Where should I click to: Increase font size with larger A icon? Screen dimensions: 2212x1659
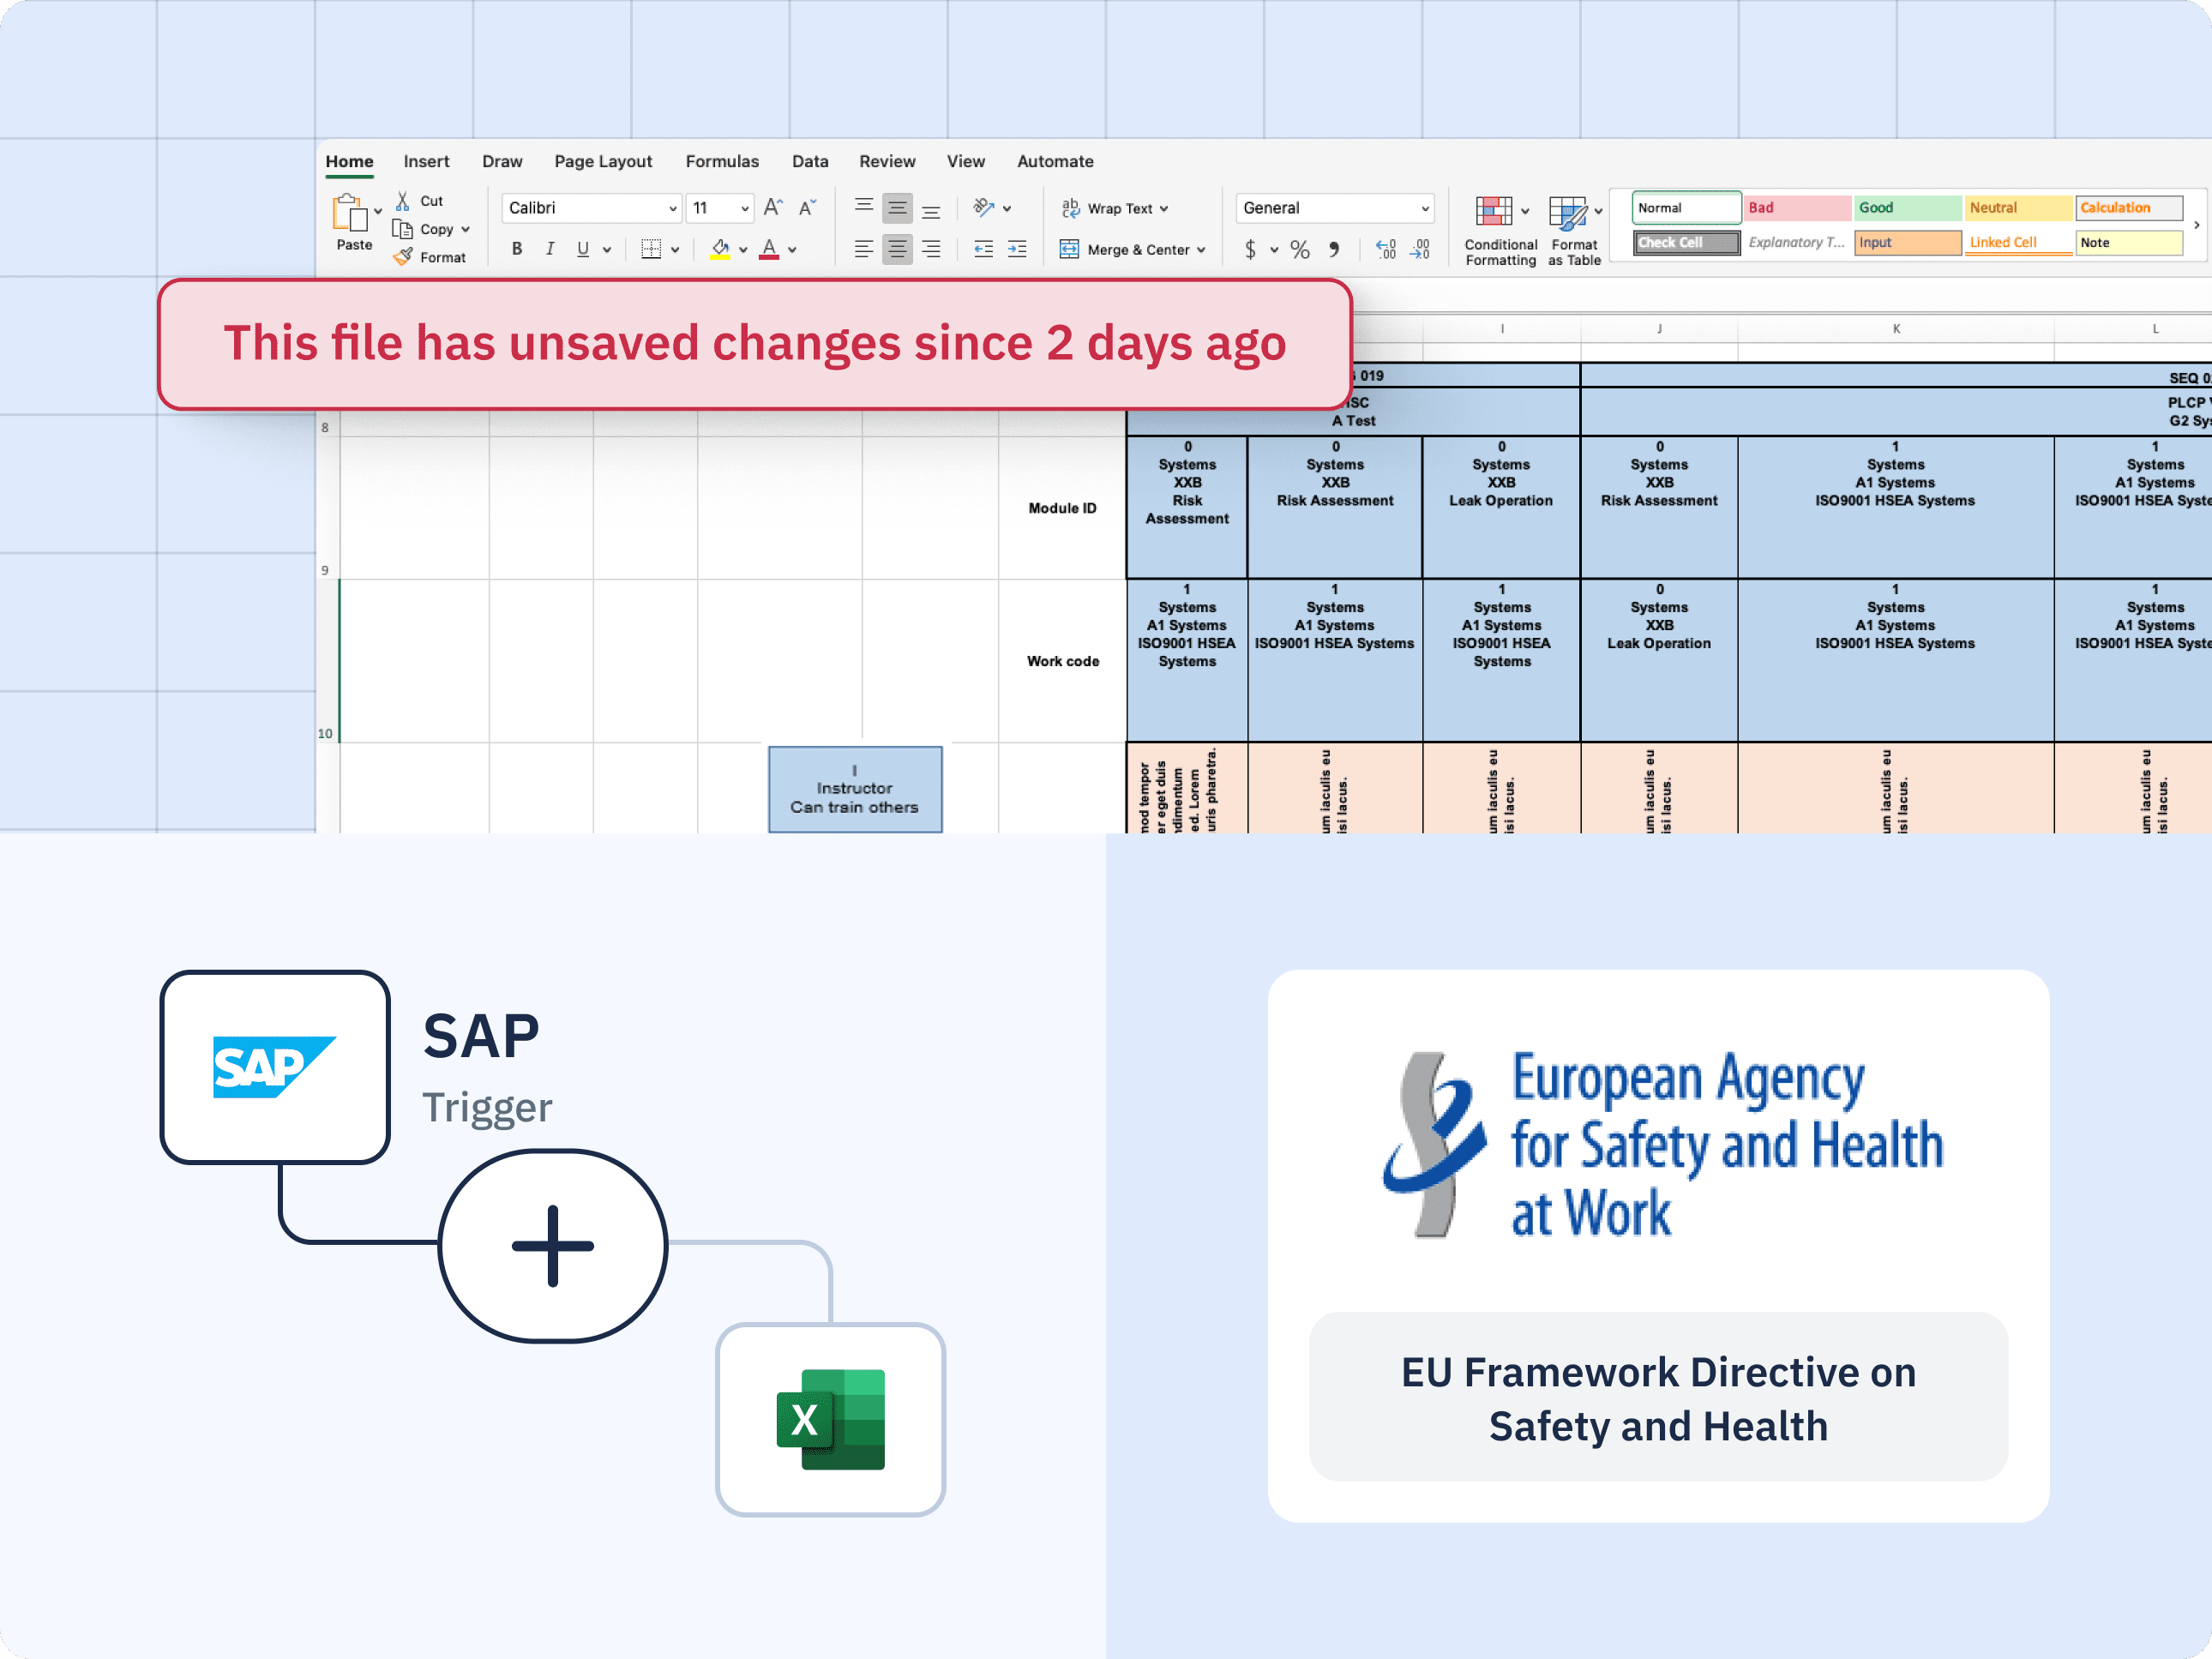[773, 207]
